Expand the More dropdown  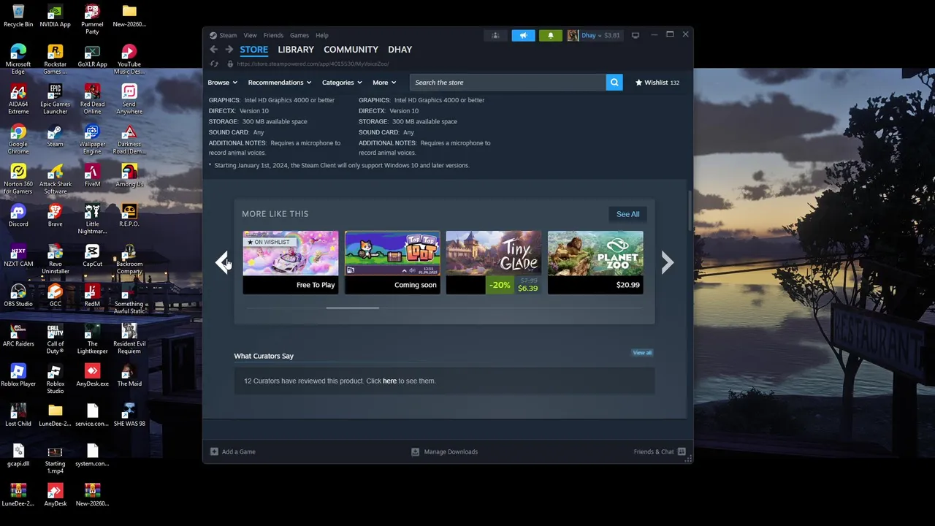[x=384, y=83]
